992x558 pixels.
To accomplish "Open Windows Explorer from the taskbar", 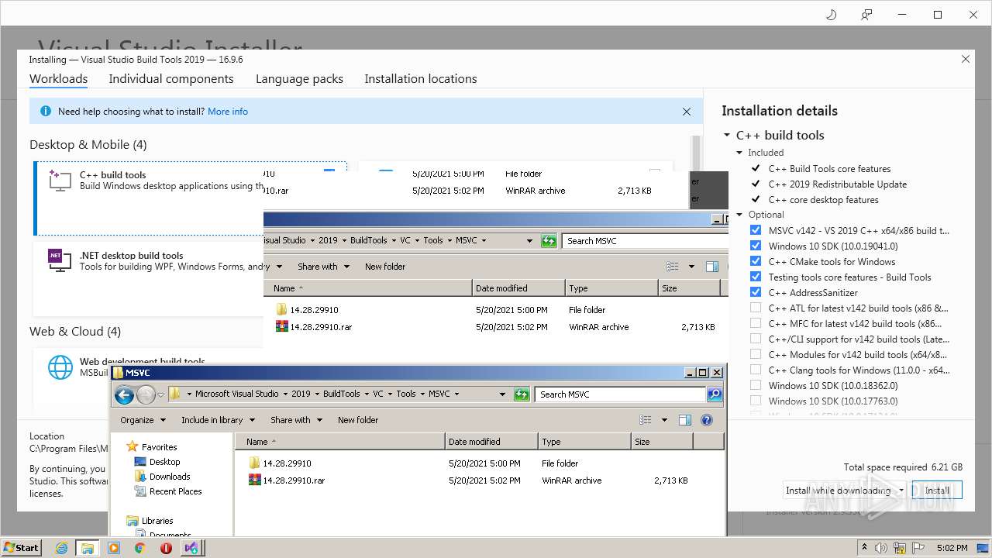I will point(87,547).
